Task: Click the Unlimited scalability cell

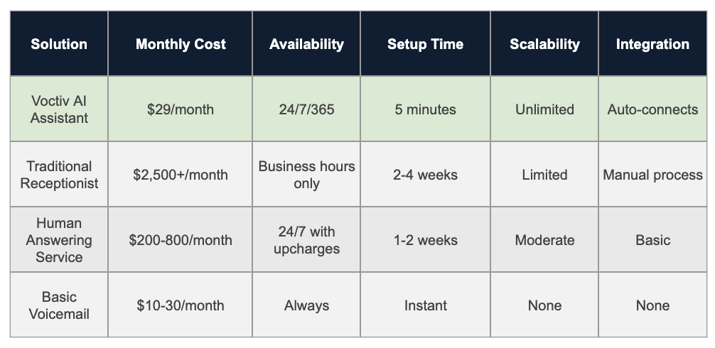Action: (x=544, y=109)
